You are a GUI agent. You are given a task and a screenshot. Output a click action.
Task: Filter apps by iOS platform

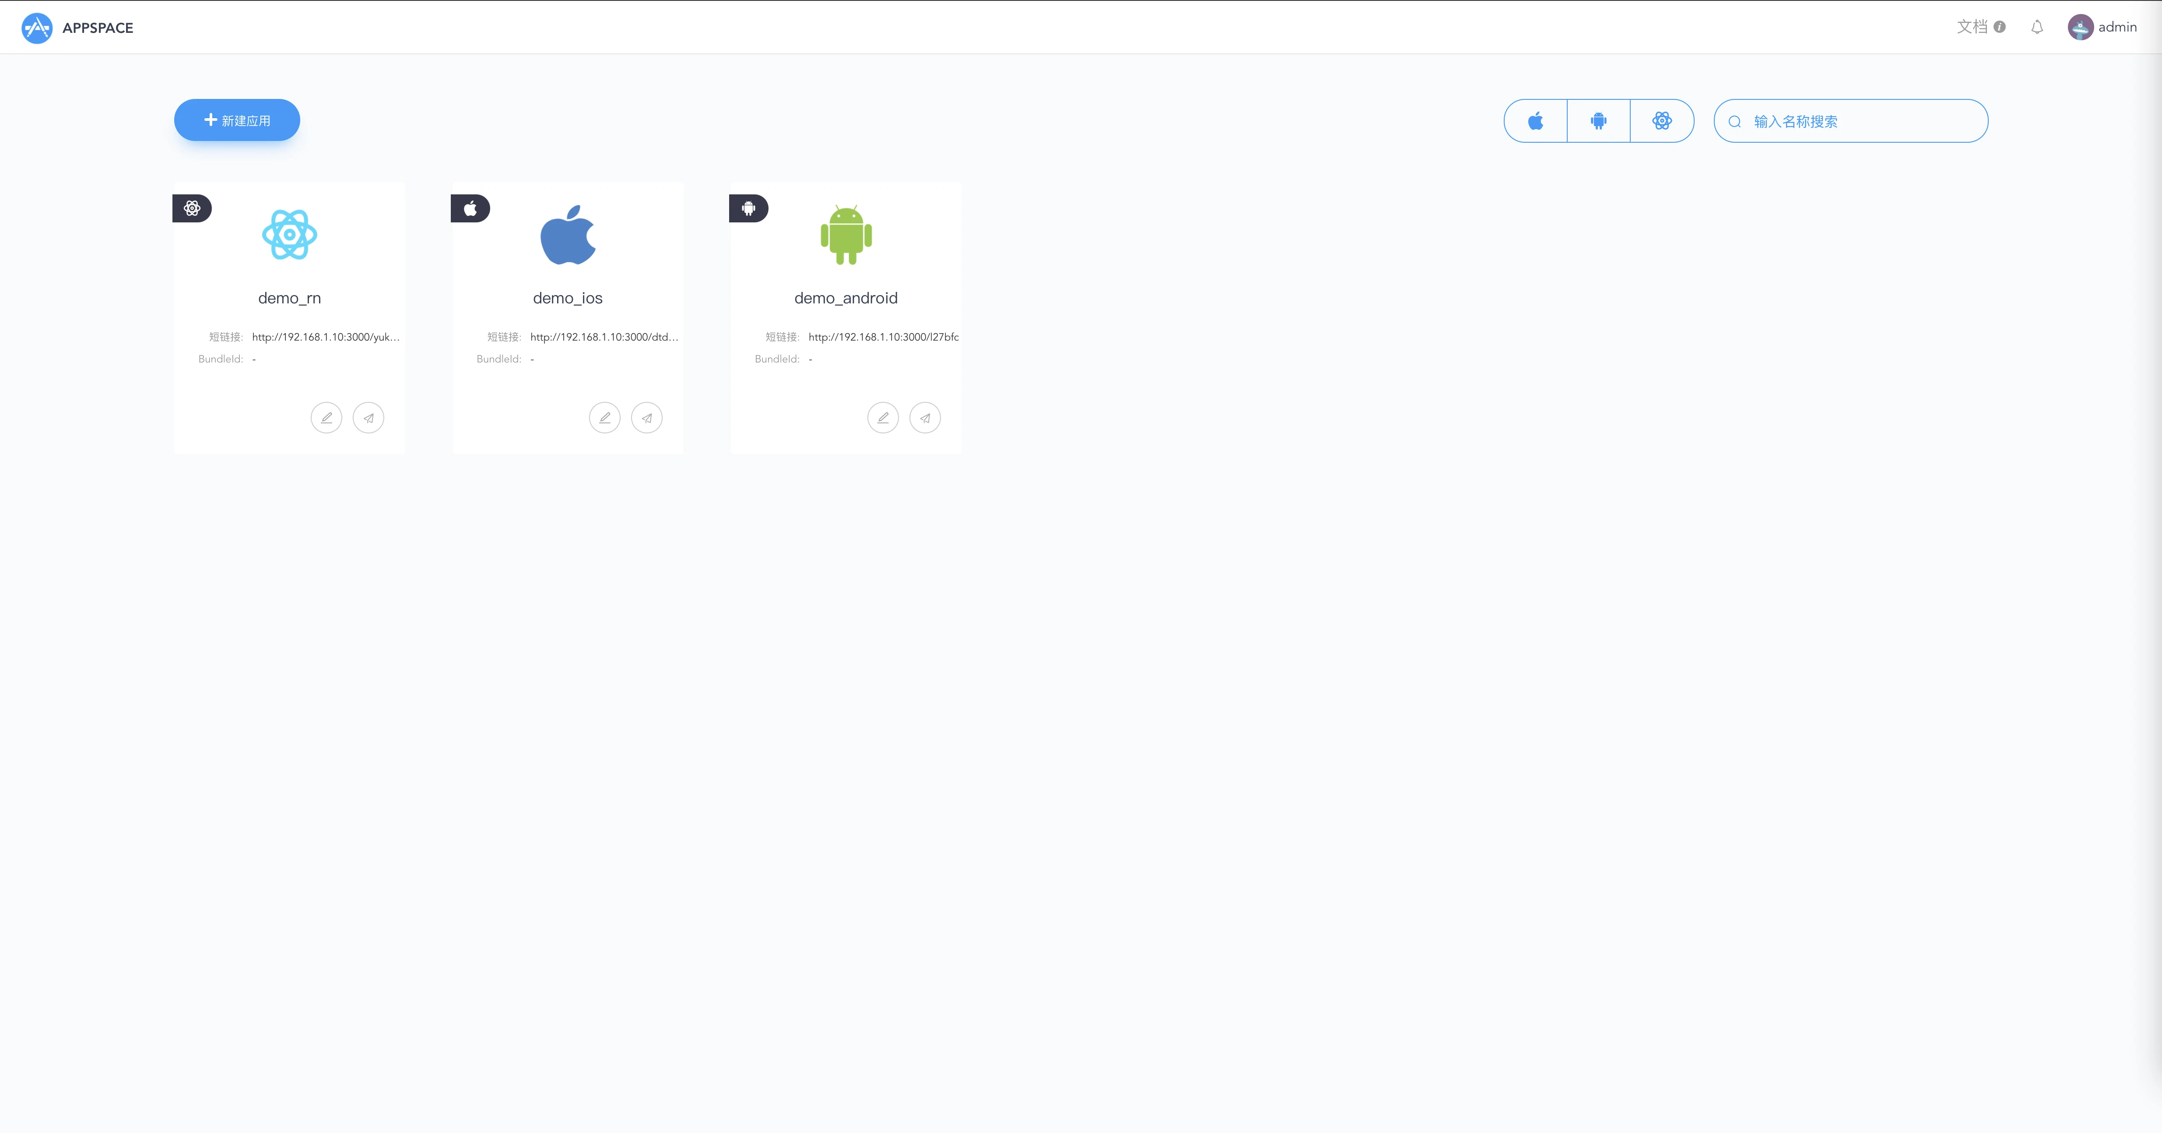tap(1535, 121)
